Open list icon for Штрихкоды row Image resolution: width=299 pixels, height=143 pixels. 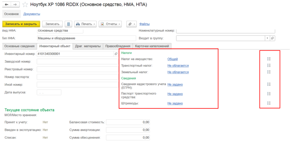pos(269,103)
